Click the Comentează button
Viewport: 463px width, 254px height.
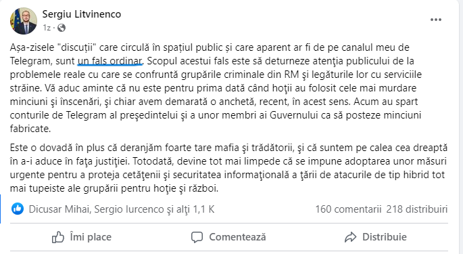228,237
